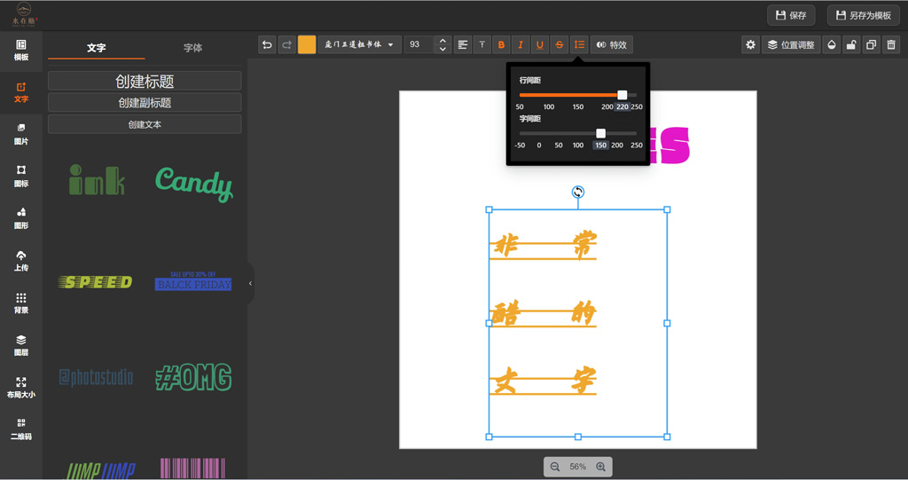The width and height of the screenshot is (908, 480).
Task: Click 创建标题 to create a heading
Action: tap(145, 81)
